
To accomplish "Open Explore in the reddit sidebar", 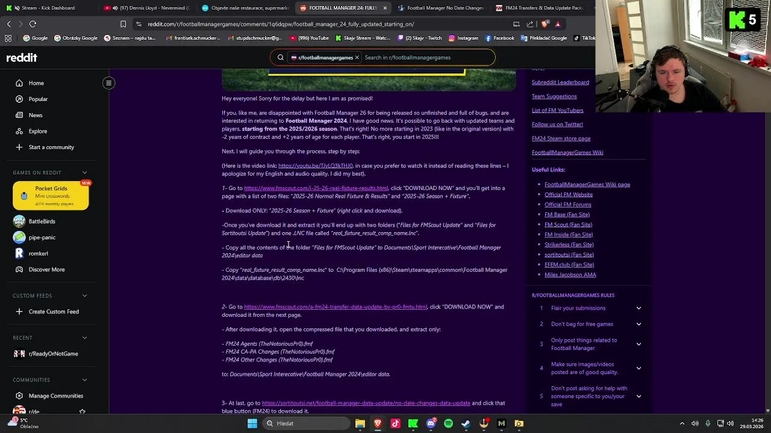I will (x=37, y=131).
